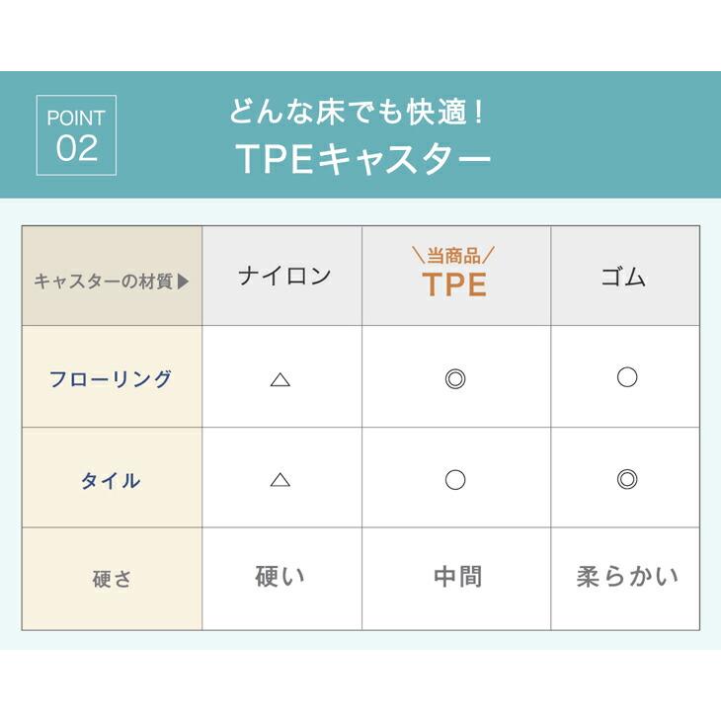Click the circle symbol for rubber flooring
The width and height of the screenshot is (721, 721).
tap(627, 377)
